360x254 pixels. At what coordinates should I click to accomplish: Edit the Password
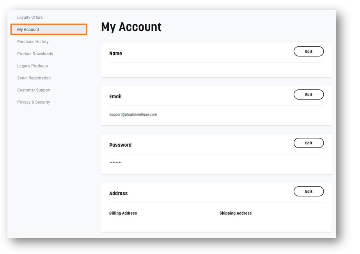[x=309, y=143]
